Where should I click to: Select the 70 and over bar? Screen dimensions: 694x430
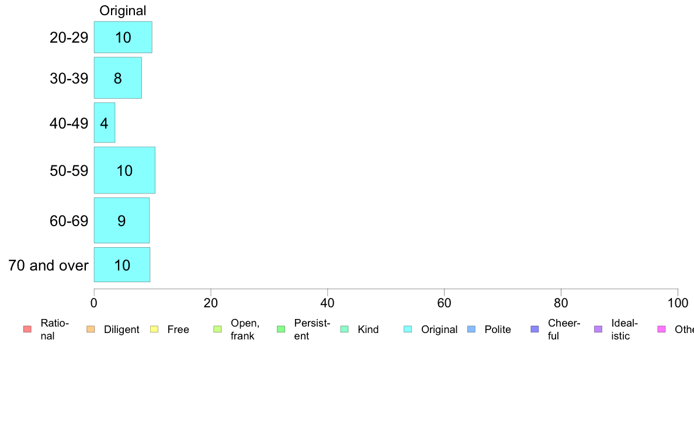(122, 265)
